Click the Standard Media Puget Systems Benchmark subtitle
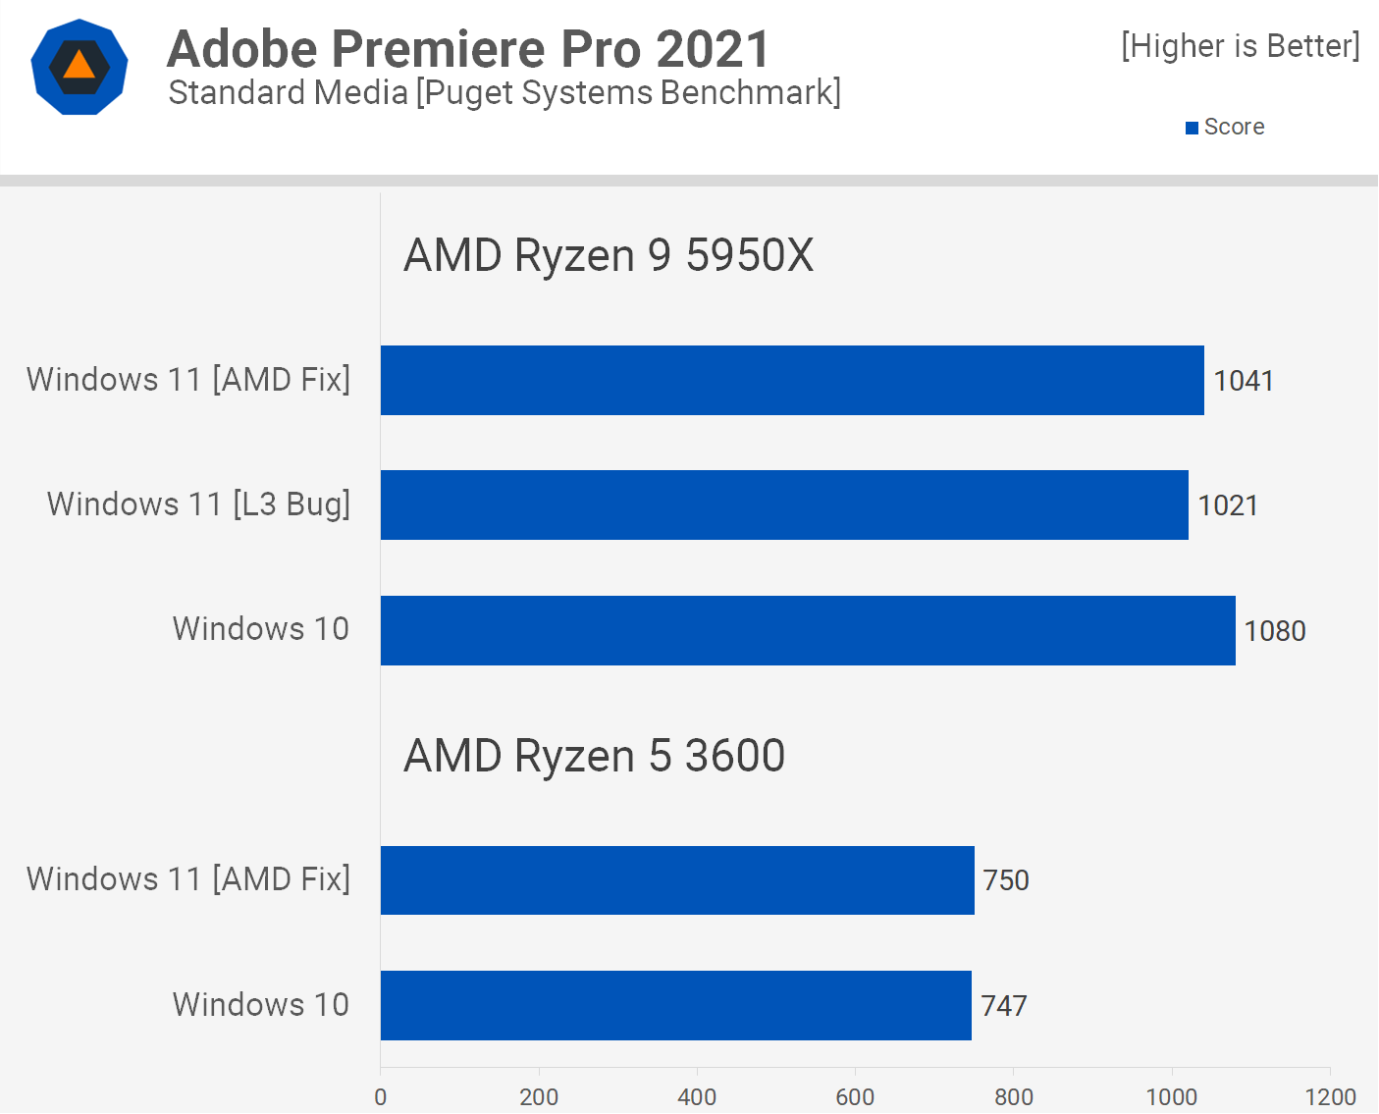Screen dimensions: 1379x1114 point(504,92)
